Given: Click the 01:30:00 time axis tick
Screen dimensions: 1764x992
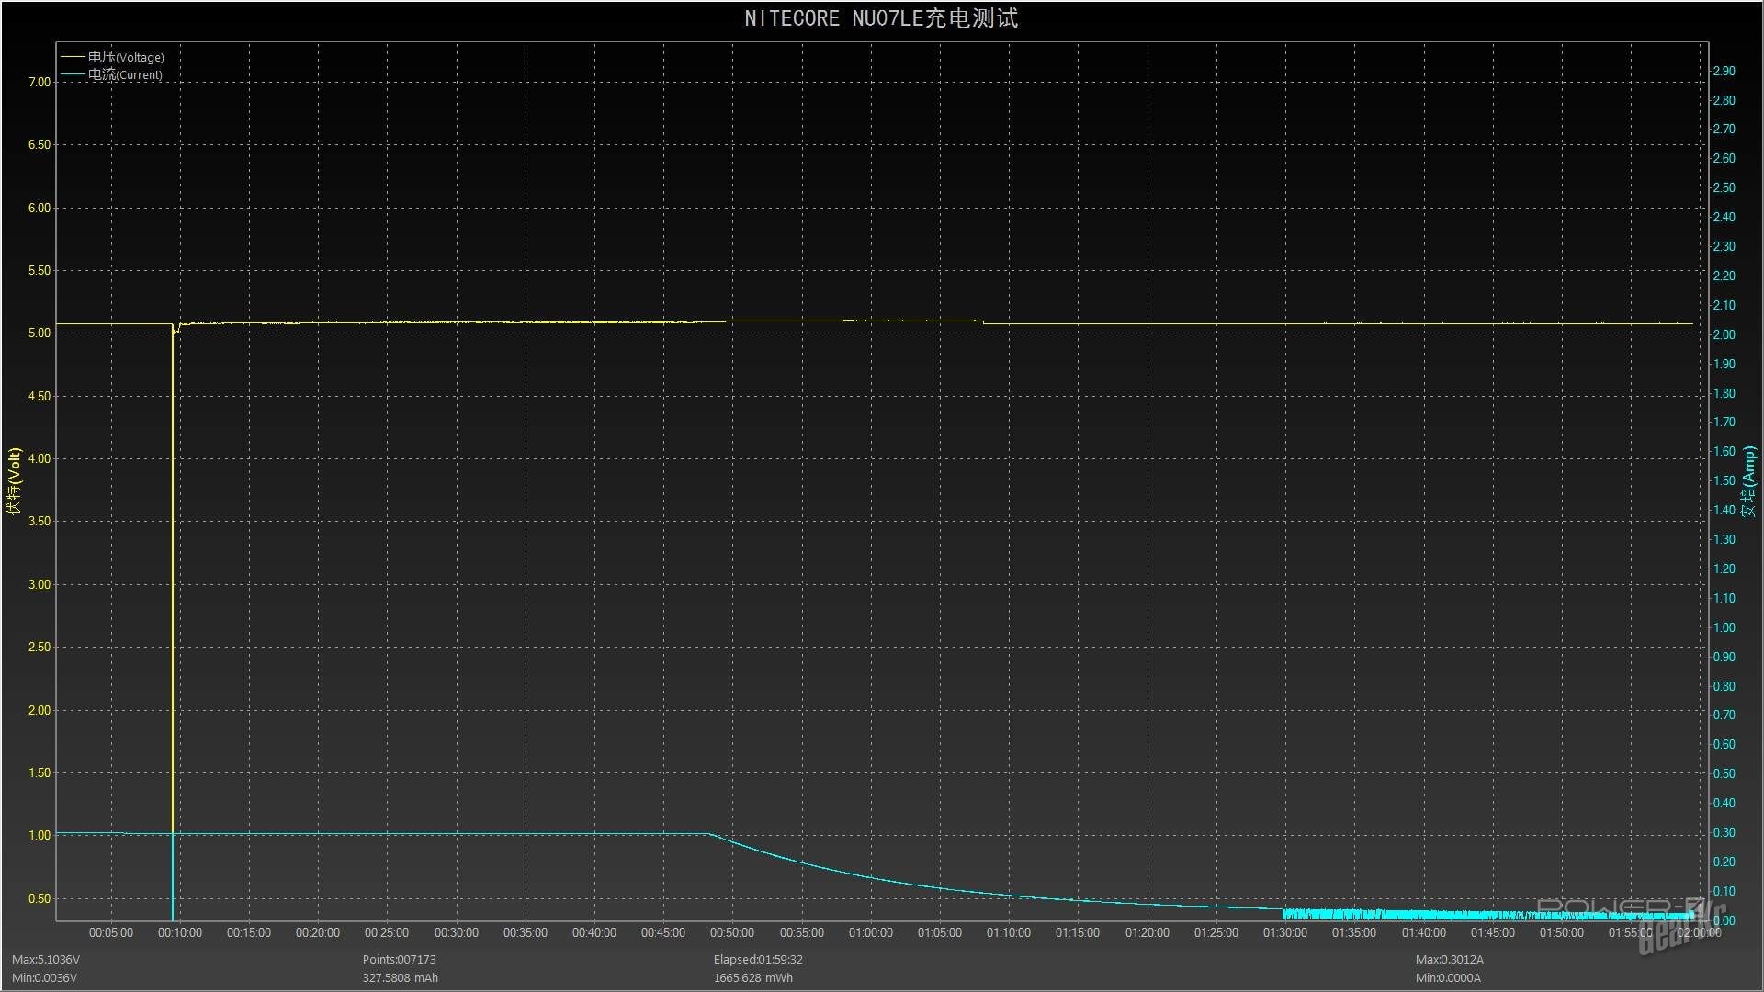Looking at the screenshot, I should coord(1284,932).
